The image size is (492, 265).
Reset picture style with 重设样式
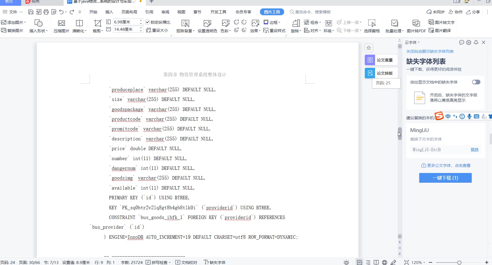[x=274, y=30]
